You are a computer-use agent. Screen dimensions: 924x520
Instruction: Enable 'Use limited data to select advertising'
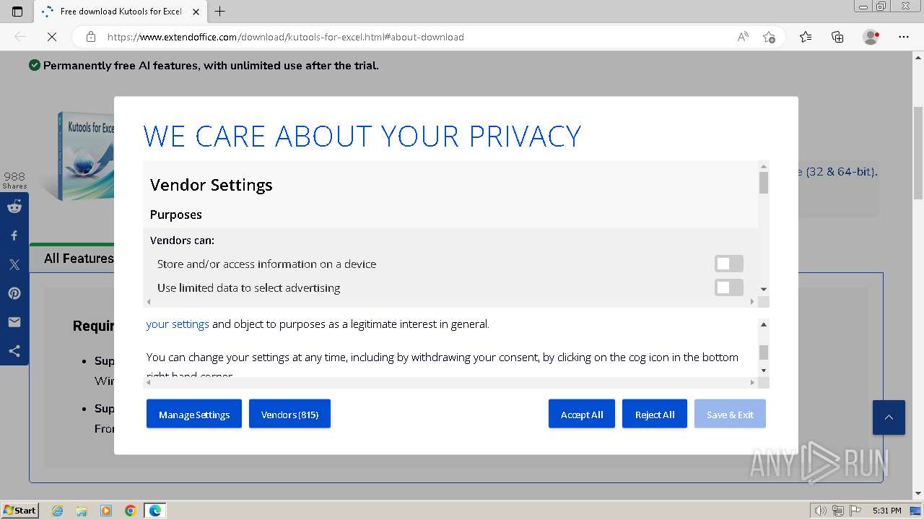click(x=728, y=287)
